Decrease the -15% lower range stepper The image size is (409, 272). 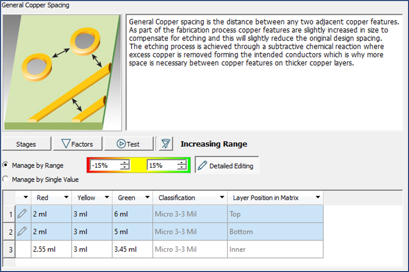[x=124, y=168]
